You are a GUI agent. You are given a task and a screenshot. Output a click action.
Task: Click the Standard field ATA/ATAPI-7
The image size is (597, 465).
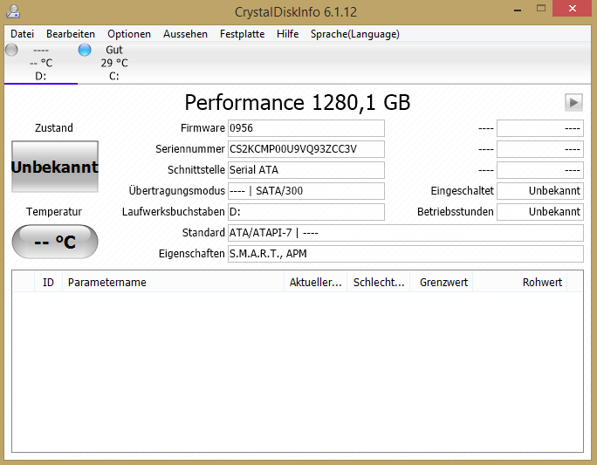406,233
